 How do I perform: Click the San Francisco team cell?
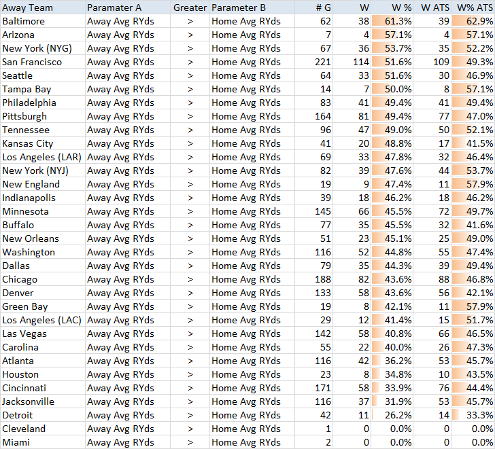pyautogui.click(x=43, y=62)
